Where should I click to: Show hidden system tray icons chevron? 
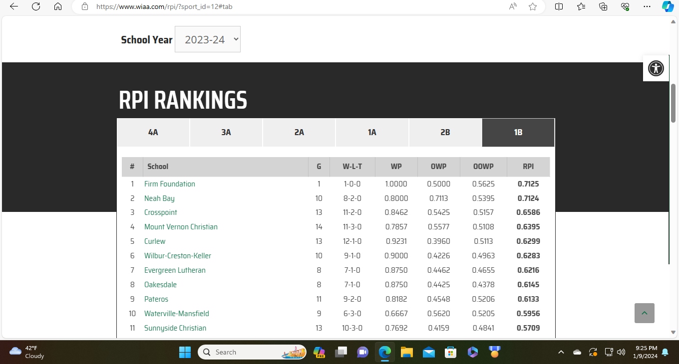(561, 352)
